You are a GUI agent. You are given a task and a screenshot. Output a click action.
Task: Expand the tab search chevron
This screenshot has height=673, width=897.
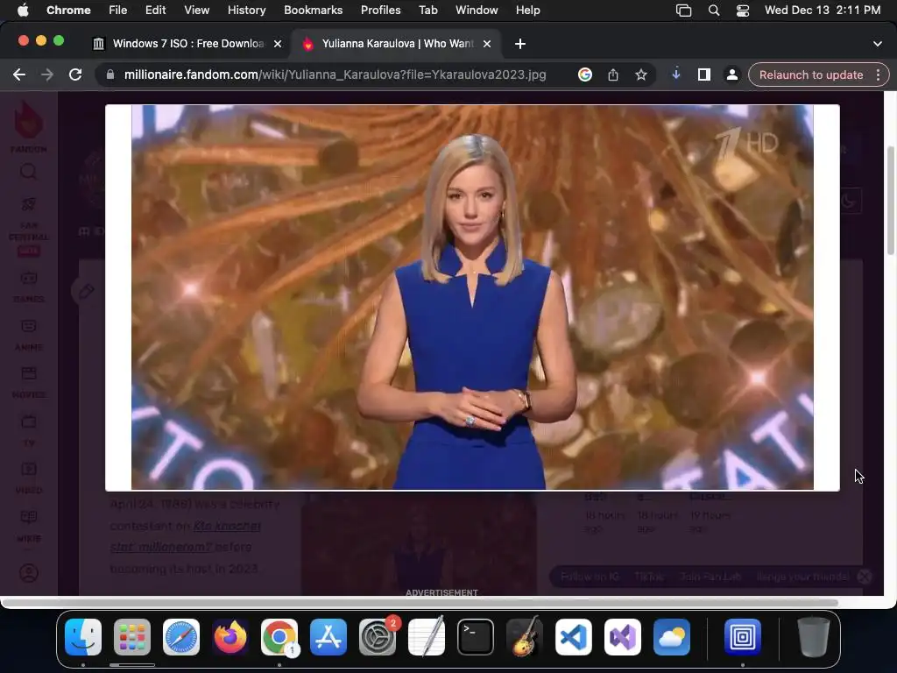(x=877, y=44)
